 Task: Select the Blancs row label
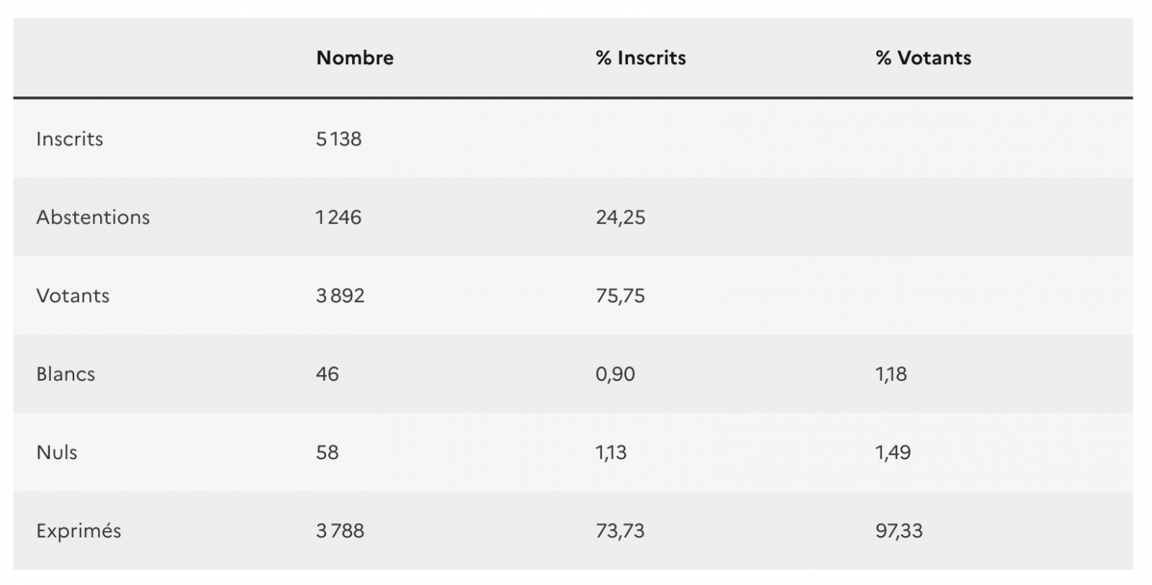pyautogui.click(x=66, y=374)
